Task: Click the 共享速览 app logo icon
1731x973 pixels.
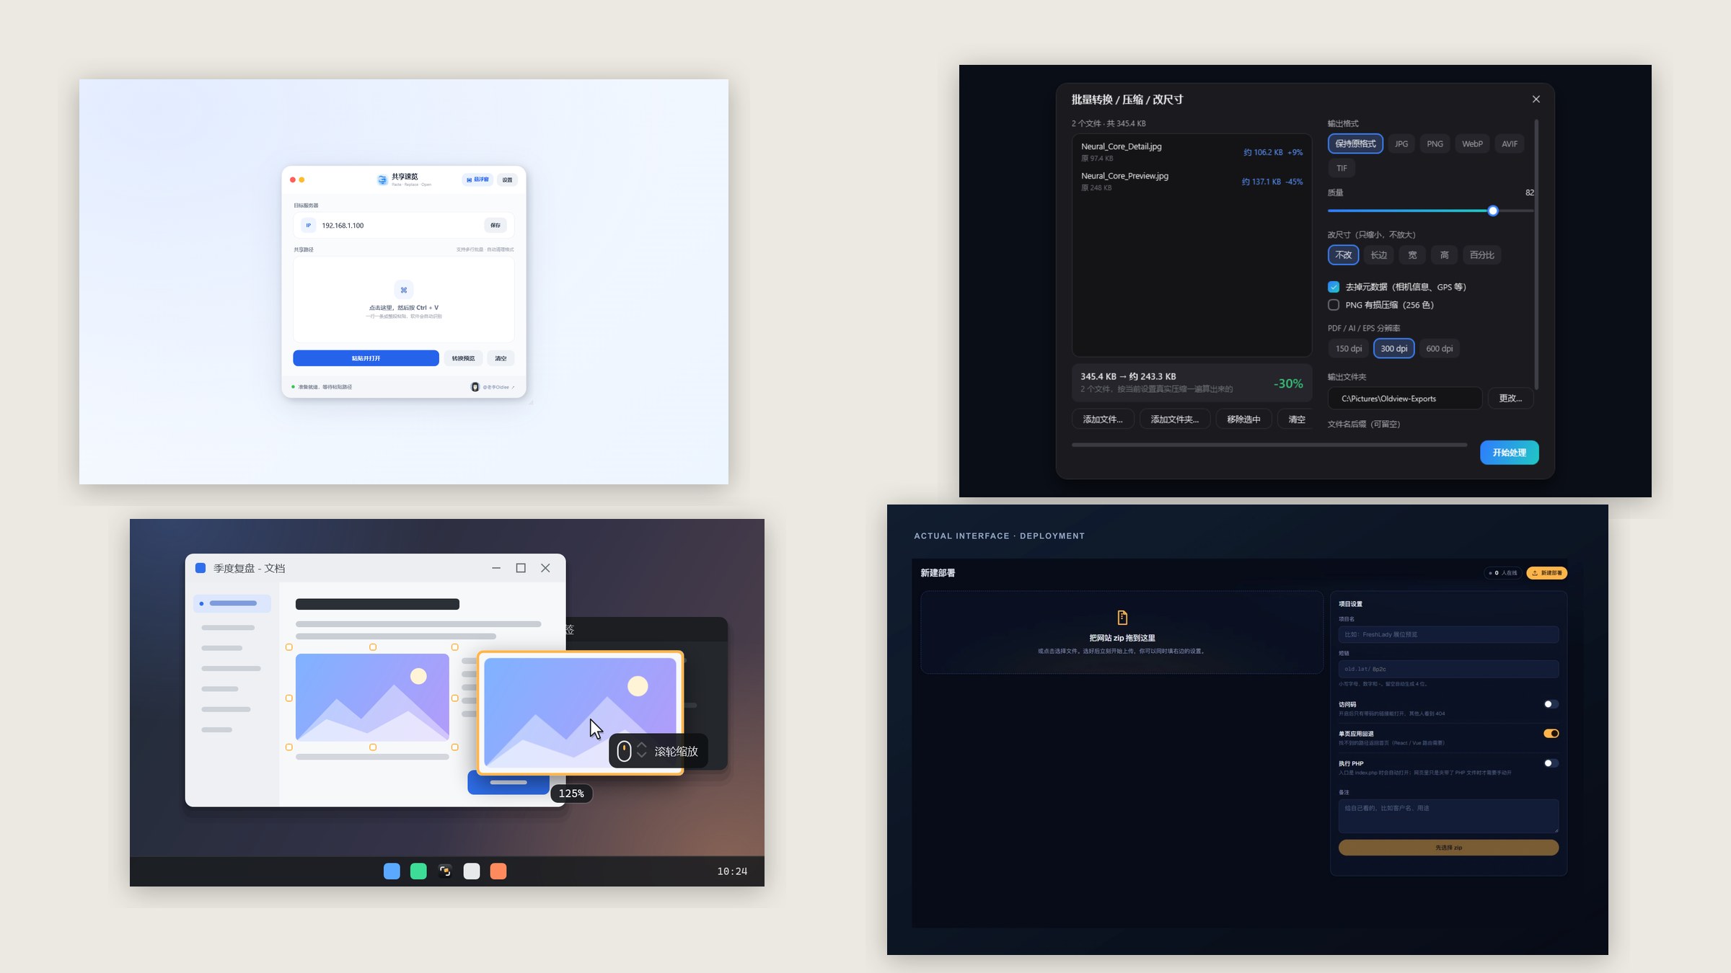Action: point(382,179)
